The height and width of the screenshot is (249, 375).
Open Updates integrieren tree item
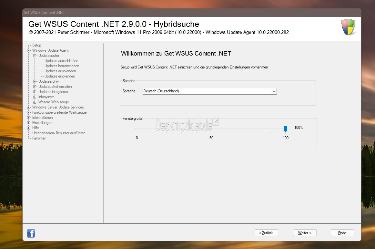(53, 92)
